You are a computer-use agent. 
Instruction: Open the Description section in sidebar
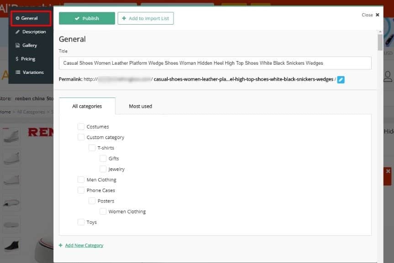[31, 32]
